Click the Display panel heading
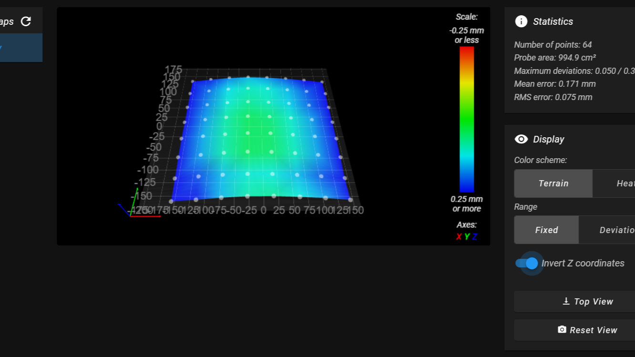The image size is (635, 357). coord(549,139)
